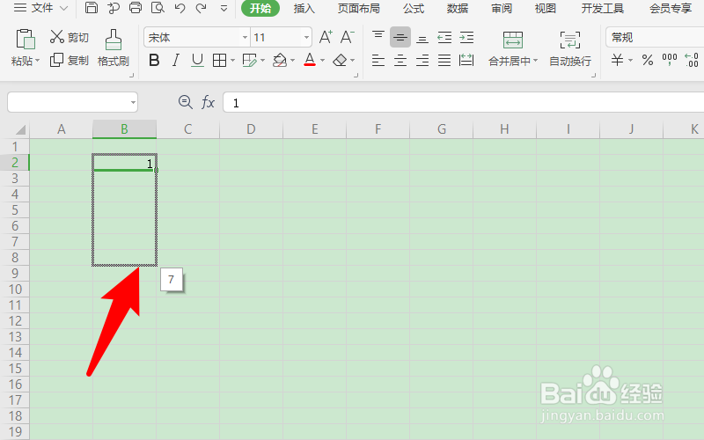
Task: Click the Print icon
Action: tap(136, 8)
